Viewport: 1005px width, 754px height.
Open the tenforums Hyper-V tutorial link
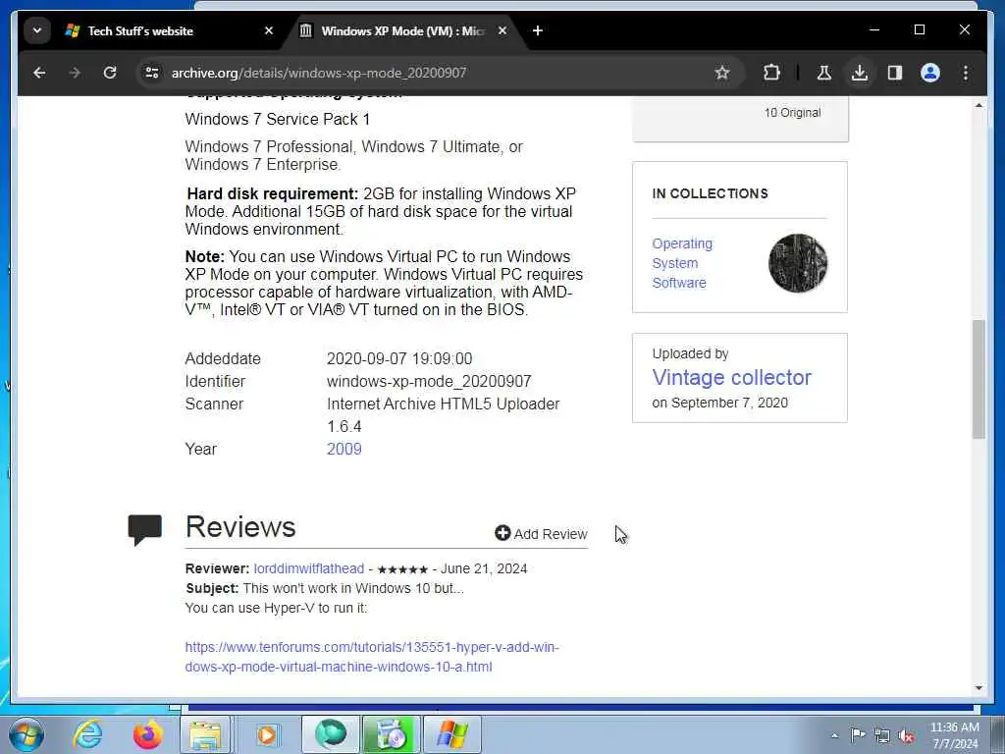pos(372,657)
